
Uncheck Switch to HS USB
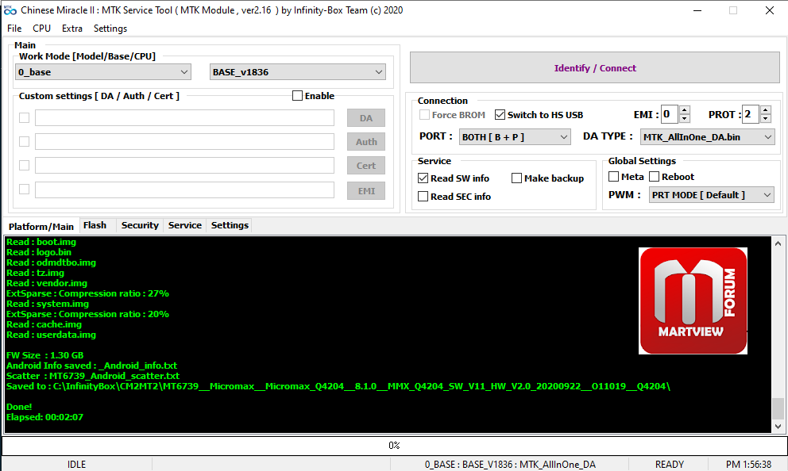(500, 115)
